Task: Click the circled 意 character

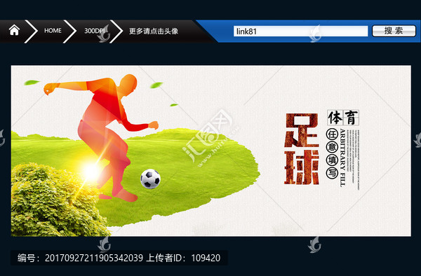Action: click(x=332, y=147)
